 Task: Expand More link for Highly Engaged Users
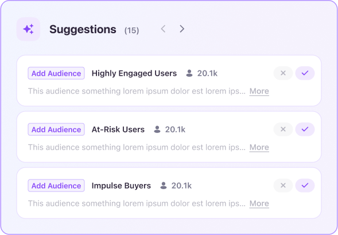click(259, 91)
